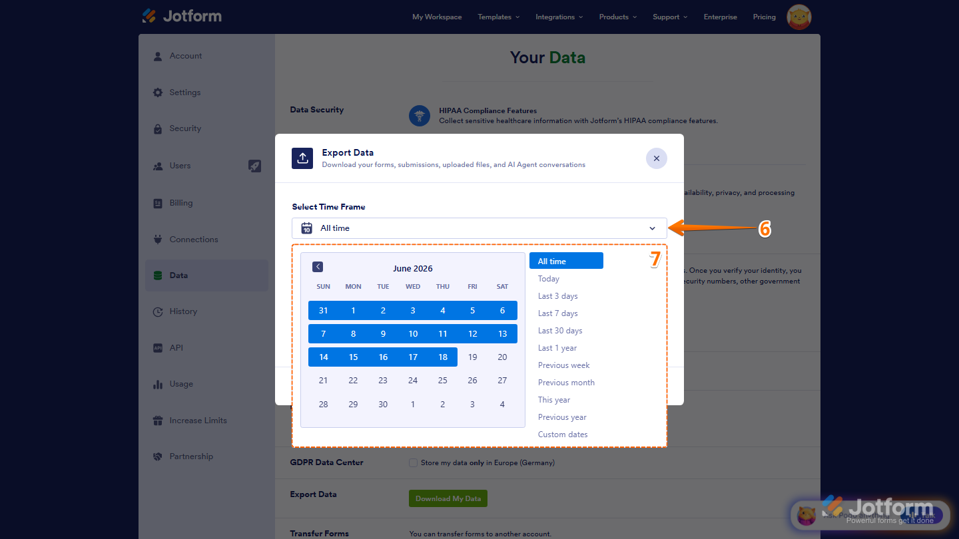The height and width of the screenshot is (539, 959).
Task: Close the Export Data dialog
Action: pyautogui.click(x=657, y=158)
